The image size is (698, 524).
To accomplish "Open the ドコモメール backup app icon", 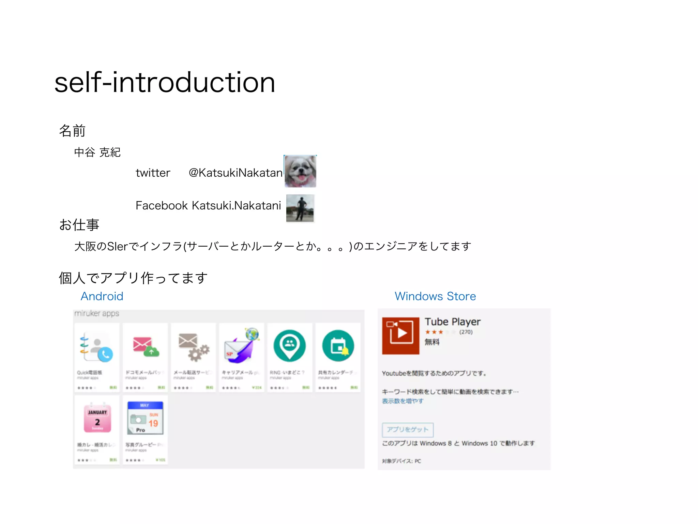I will (146, 347).
